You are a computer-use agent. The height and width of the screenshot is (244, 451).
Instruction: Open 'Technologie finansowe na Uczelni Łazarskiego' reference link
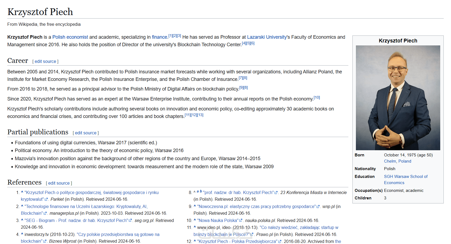coord(84,210)
